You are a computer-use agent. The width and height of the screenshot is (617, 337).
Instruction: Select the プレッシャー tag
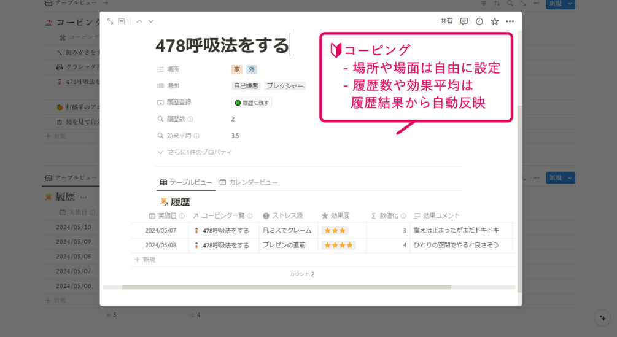click(285, 86)
